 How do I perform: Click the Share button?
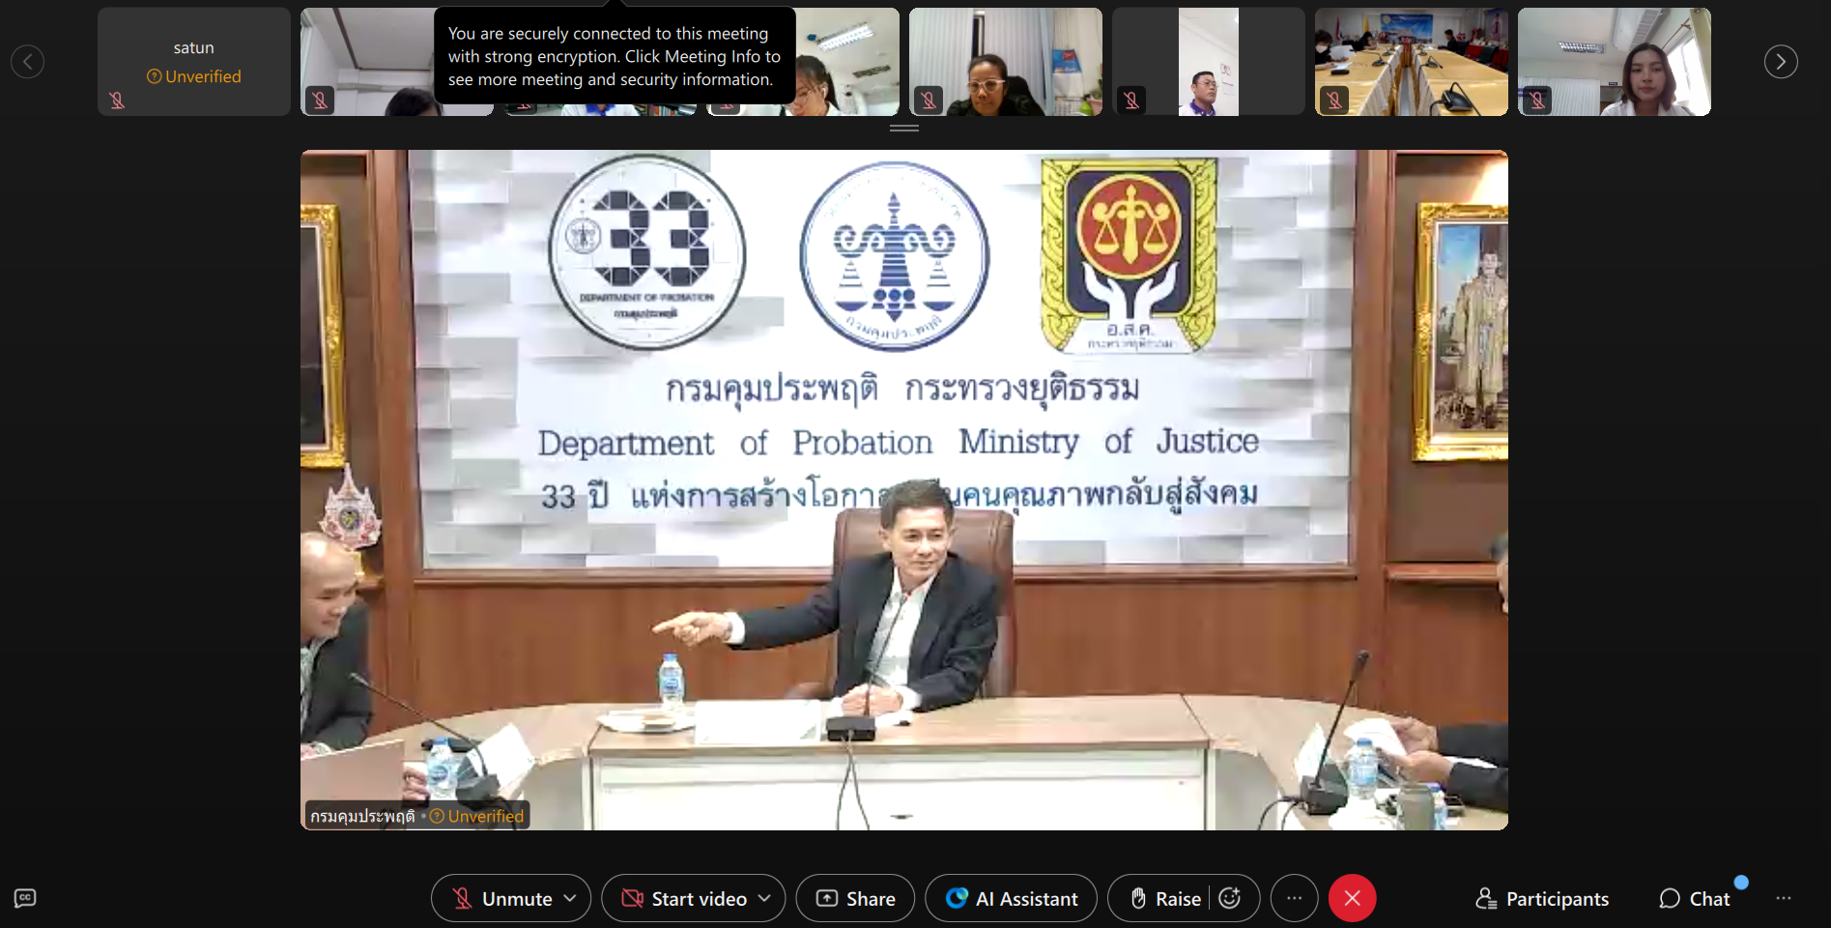pos(855,899)
